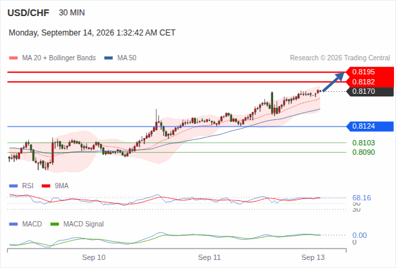The height and width of the screenshot is (268, 396).
Task: Click the MACD value 0.00
Action: (359, 235)
